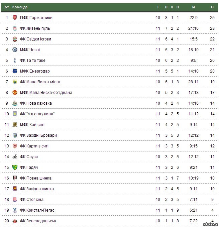The width and height of the screenshot is (220, 228).
Task: Click the М goals column header
Action: point(194,7)
